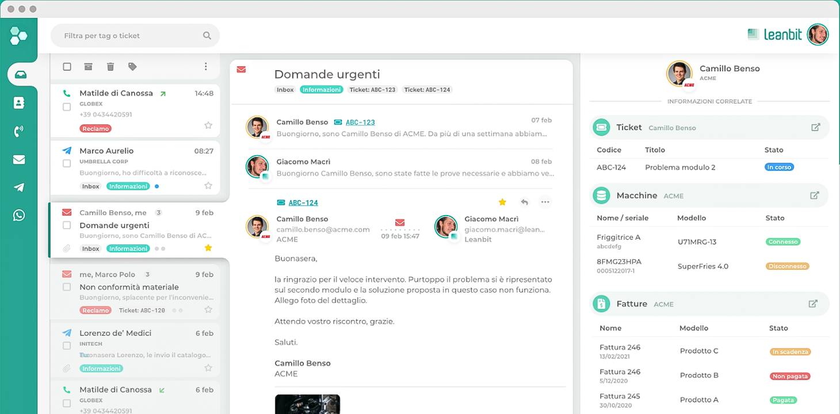Screen dimensions: 840x414
Task: Open the WhatsApp channel in sidebar
Action: [19, 216]
